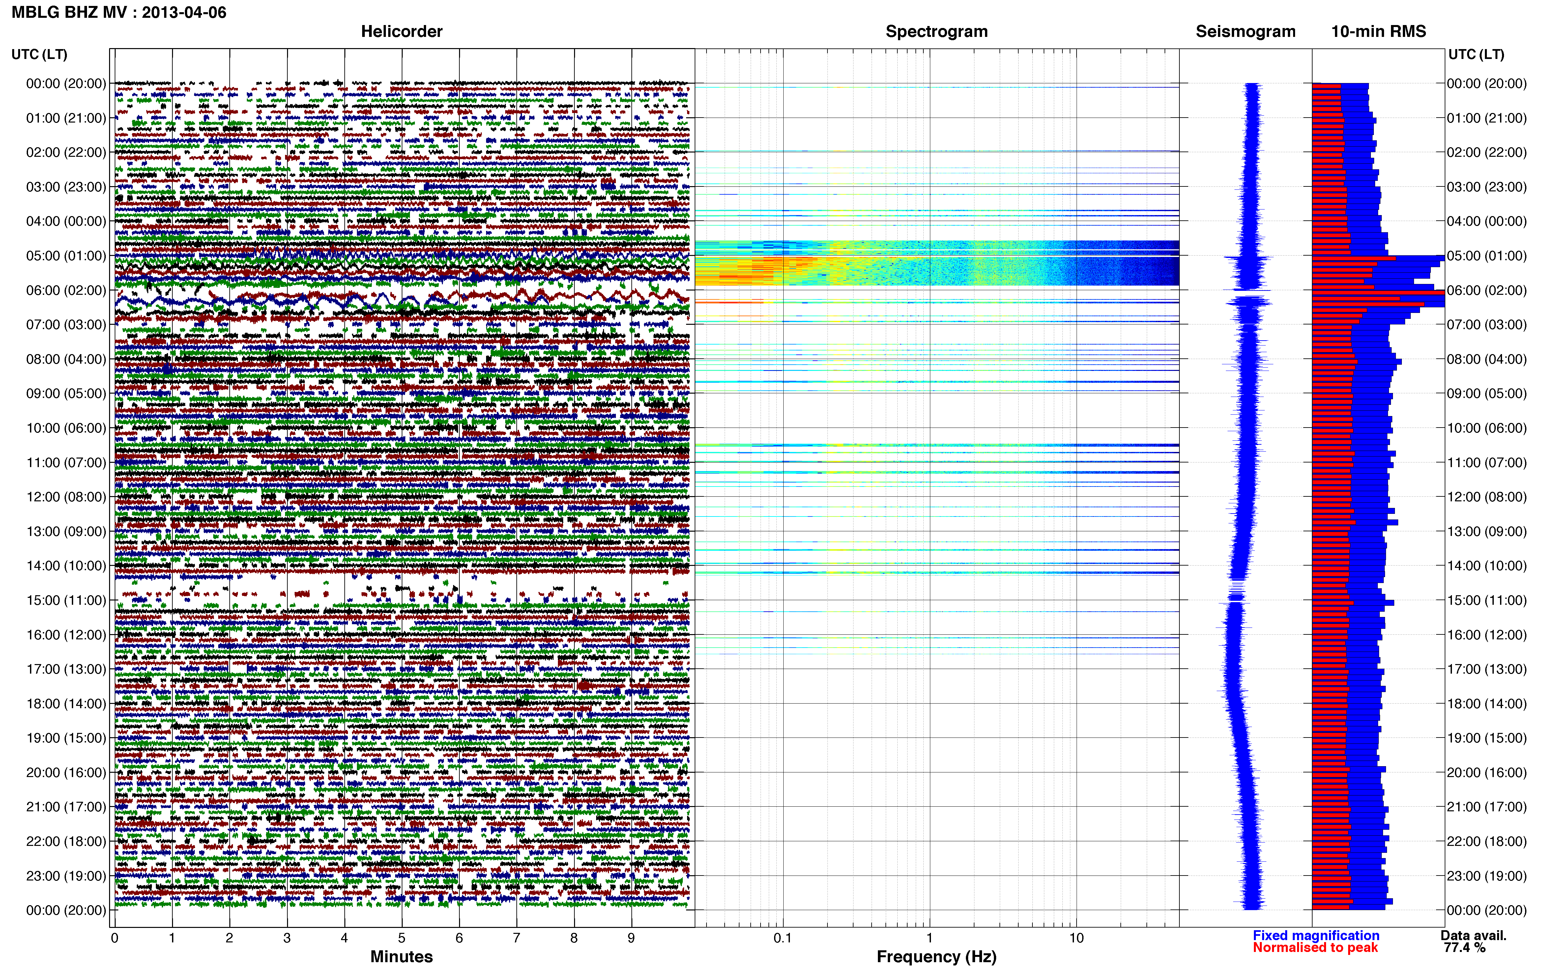The width and height of the screenshot is (1562, 976).
Task: Click the 3 tick on the Minutes axis
Action: click(x=287, y=937)
